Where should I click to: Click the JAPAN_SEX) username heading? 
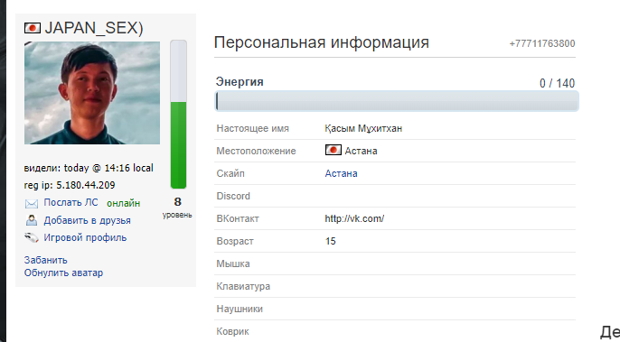[x=94, y=28]
